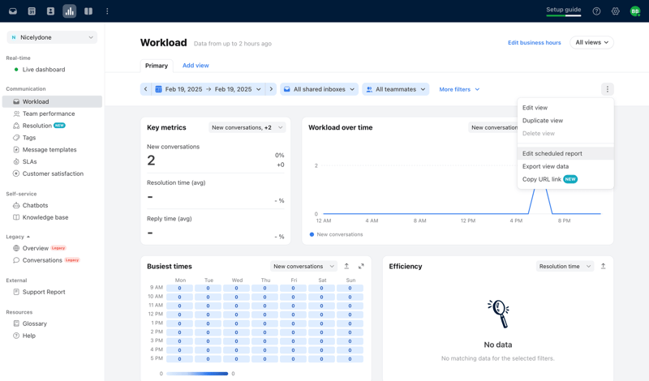The image size is (649, 381).
Task: Select the Primary view tab
Action: click(157, 66)
